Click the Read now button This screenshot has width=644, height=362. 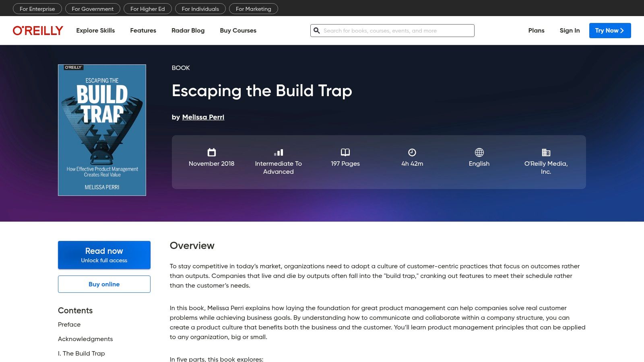point(104,255)
